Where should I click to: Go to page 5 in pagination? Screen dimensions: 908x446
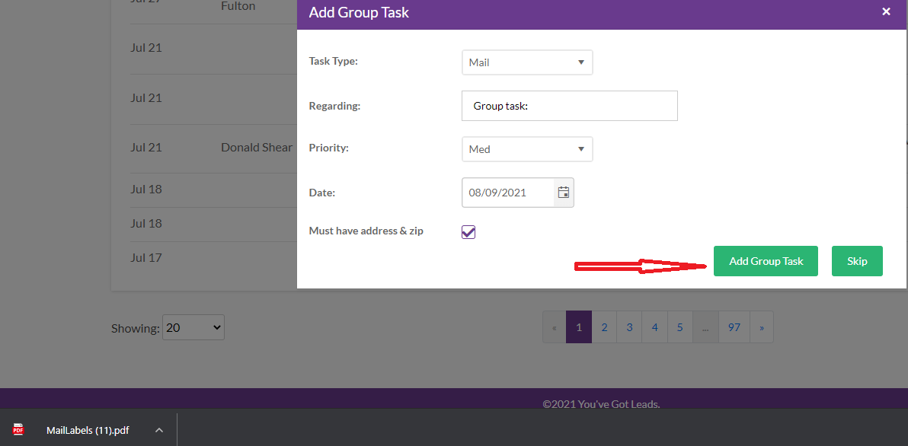coord(679,327)
